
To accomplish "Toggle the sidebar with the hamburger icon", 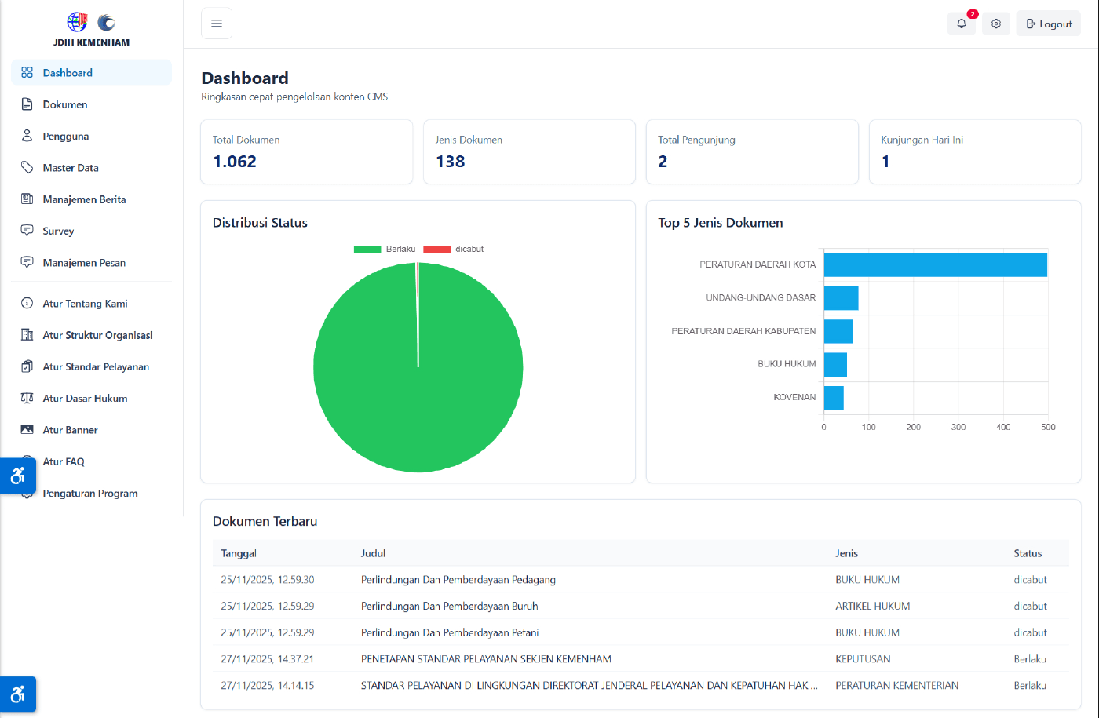I will [217, 24].
